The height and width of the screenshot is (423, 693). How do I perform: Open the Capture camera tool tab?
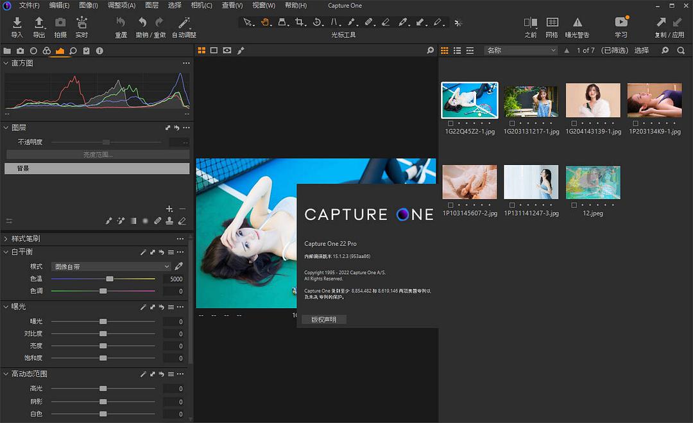point(21,51)
